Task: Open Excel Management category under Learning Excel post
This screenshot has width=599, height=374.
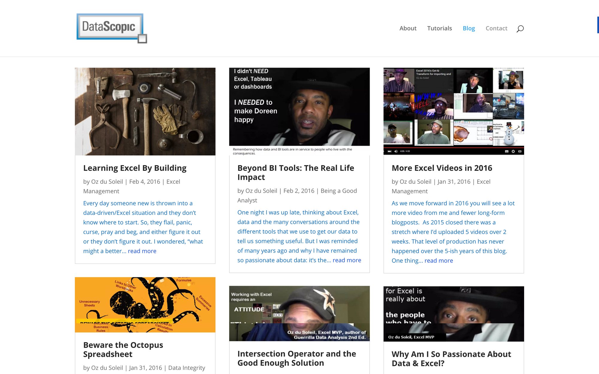Action: point(132,186)
